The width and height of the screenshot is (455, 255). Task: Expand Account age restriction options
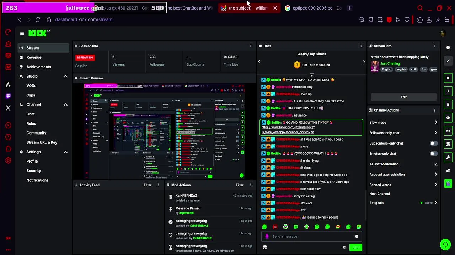tap(436, 174)
